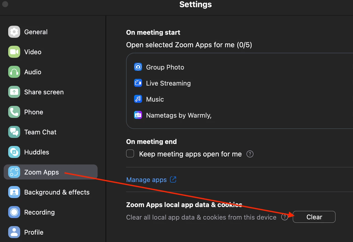353x242 pixels.
Task: Click the On meeting start heading
Action: 153,32
